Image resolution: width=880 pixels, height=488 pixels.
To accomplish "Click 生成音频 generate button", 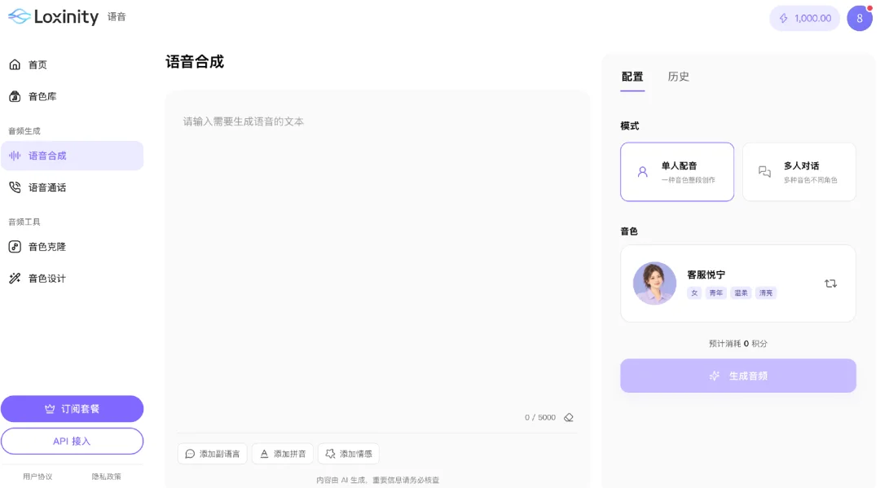I will click(x=738, y=376).
